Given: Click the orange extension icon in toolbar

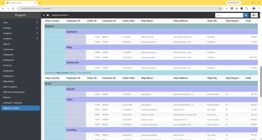Looking at the screenshot, I should (242, 8).
